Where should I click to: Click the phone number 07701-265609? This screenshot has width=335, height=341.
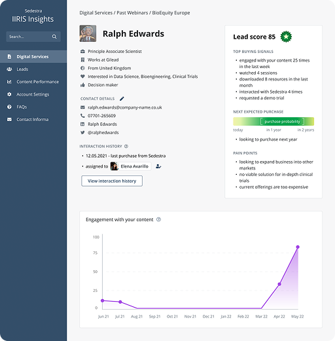coord(101,116)
